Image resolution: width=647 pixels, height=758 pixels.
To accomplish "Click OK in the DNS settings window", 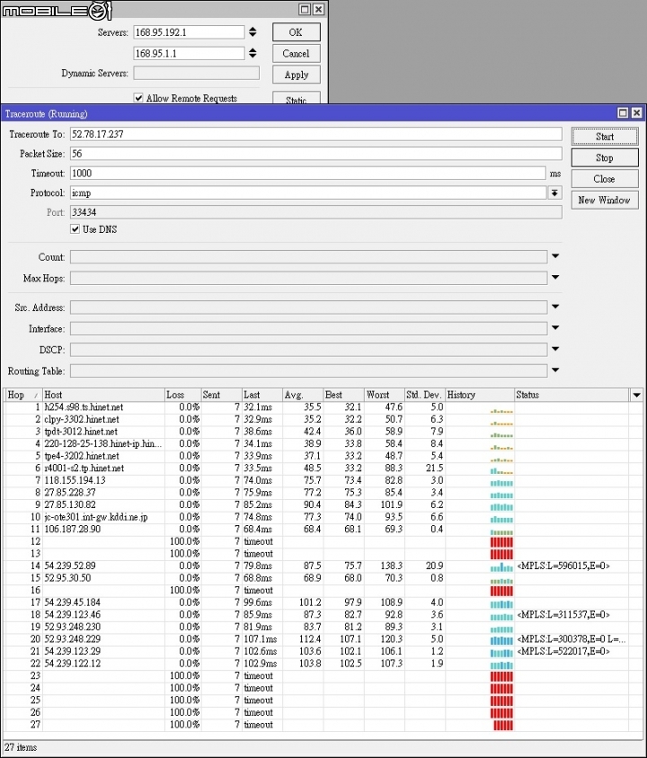I will 297,32.
